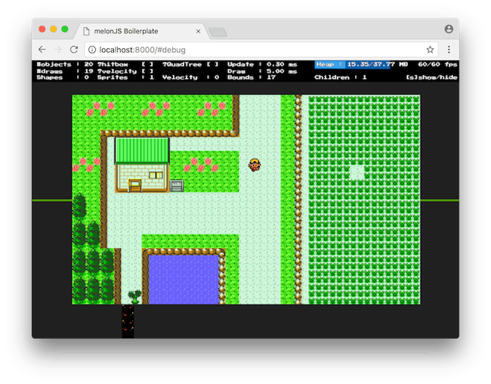
Task: Open the Chrome three-dot menu
Action: click(449, 50)
